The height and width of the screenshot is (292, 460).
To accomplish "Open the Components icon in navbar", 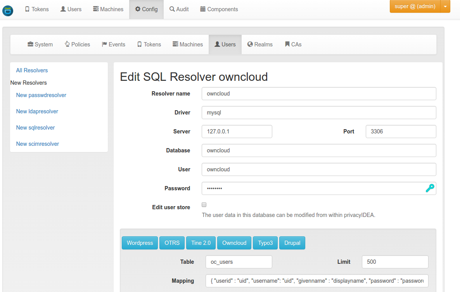I will pyautogui.click(x=203, y=9).
